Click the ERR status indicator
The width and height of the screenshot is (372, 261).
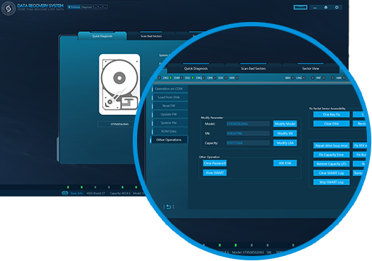[234, 78]
